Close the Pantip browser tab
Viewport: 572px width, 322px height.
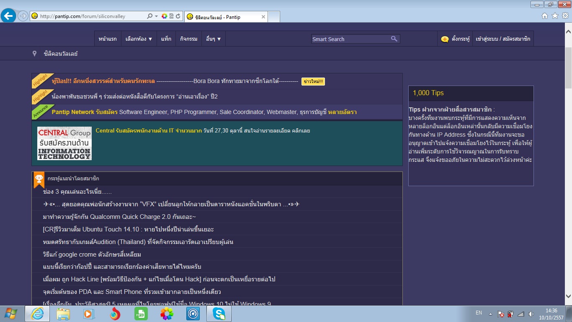[263, 17]
